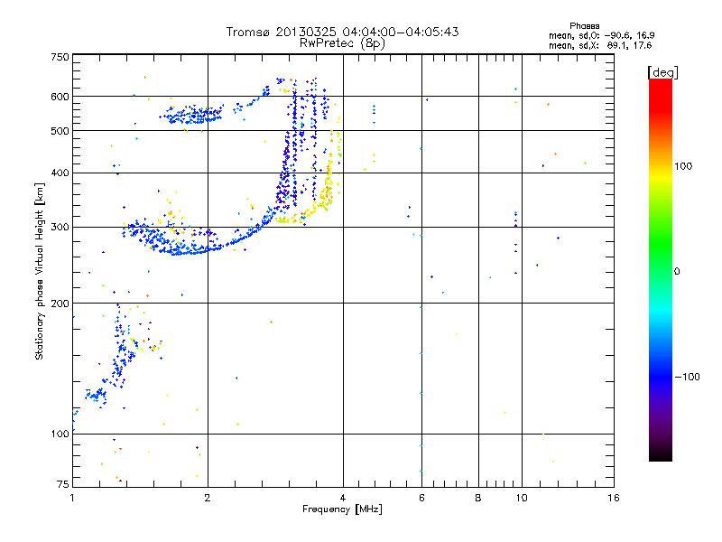Click the x-axis tick label '8'
This screenshot has height=542, width=722.
[478, 498]
